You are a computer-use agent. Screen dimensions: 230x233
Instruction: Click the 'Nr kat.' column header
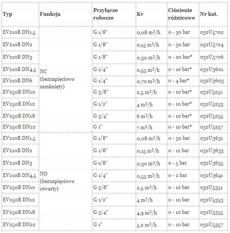pyautogui.click(x=209, y=14)
